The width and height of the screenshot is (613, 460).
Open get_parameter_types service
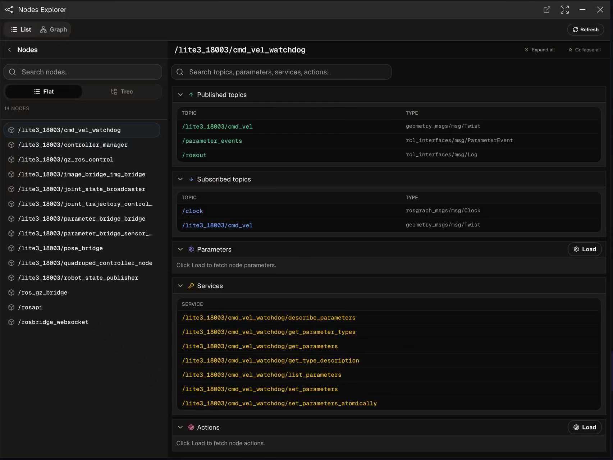pos(269,332)
